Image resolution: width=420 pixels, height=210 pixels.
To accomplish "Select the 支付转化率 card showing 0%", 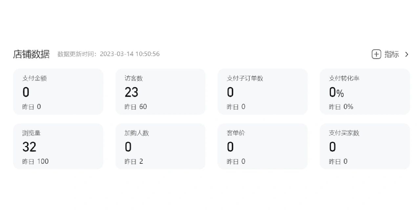I will (x=365, y=92).
